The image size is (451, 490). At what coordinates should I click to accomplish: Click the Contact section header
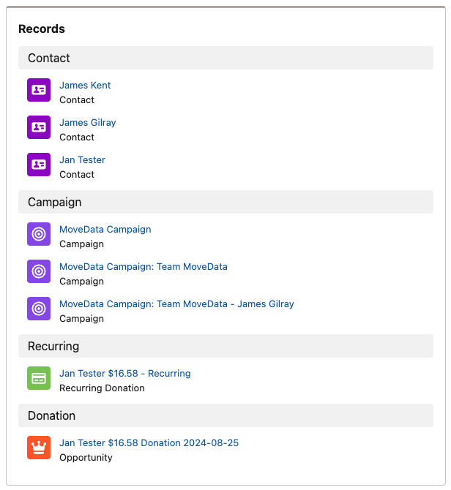49,58
